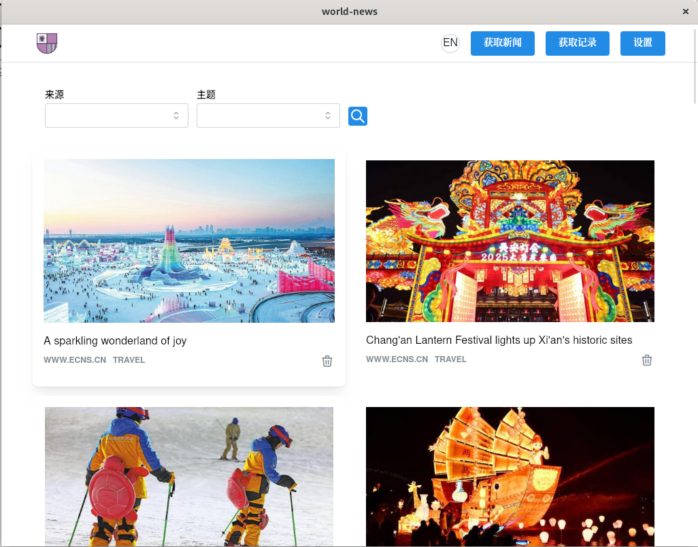Open the 主题 topic dropdown
Image resolution: width=698 pixels, height=547 pixels.
[x=269, y=116]
